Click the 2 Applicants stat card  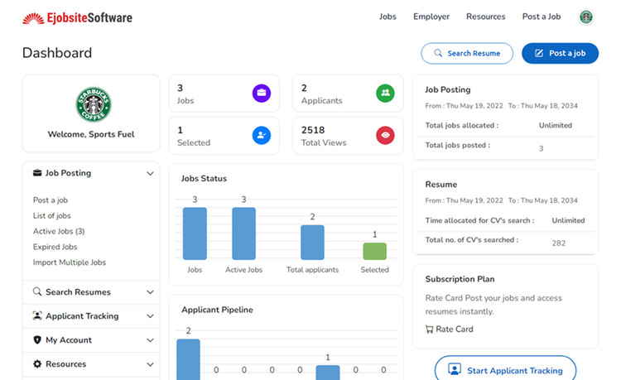click(x=348, y=94)
